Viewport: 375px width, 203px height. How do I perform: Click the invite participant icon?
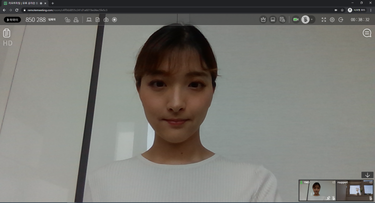(76, 20)
